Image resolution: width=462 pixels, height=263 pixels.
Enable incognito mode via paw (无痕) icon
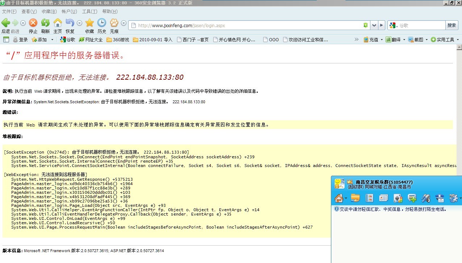[114, 23]
